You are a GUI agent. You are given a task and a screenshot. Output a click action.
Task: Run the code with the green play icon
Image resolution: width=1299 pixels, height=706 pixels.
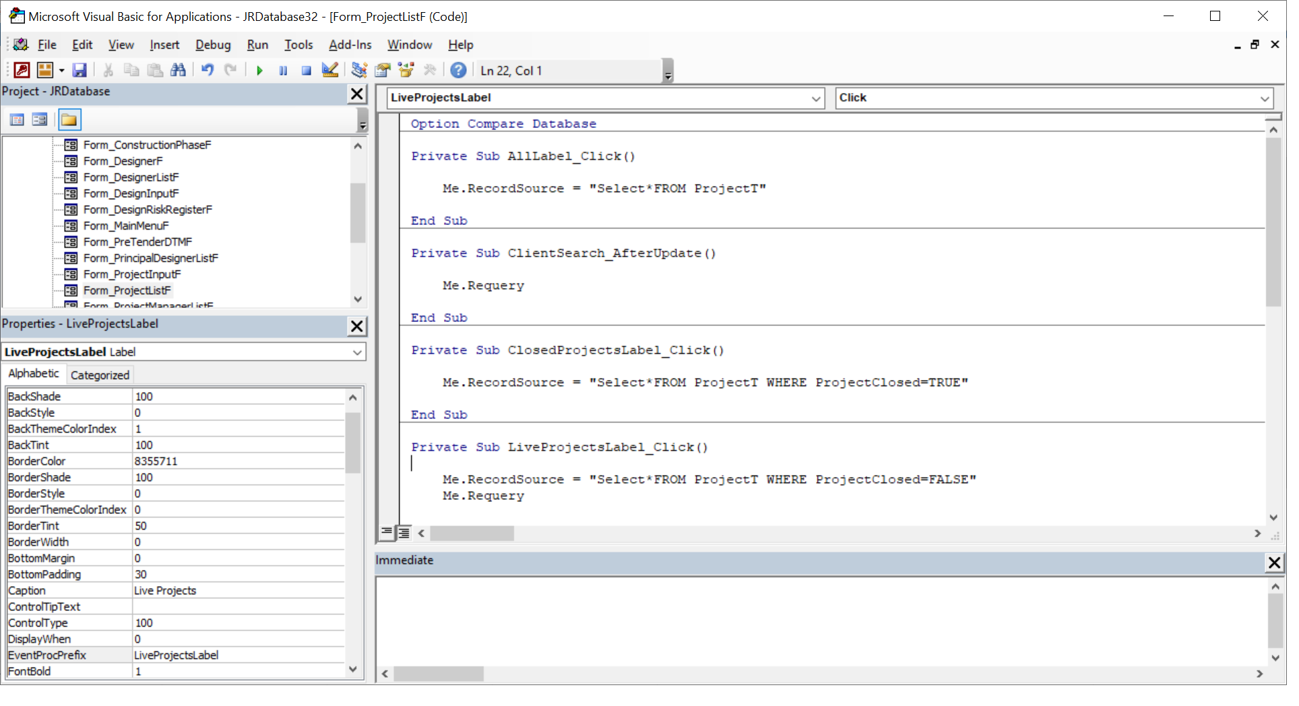click(259, 70)
